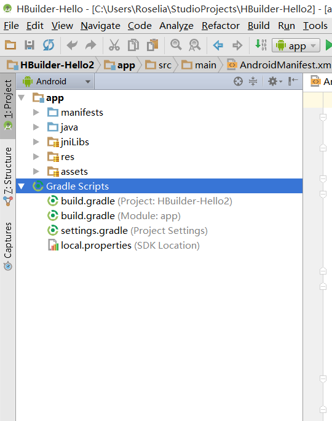
Task: Click the Synchronize refresh icon
Action: 49,45
